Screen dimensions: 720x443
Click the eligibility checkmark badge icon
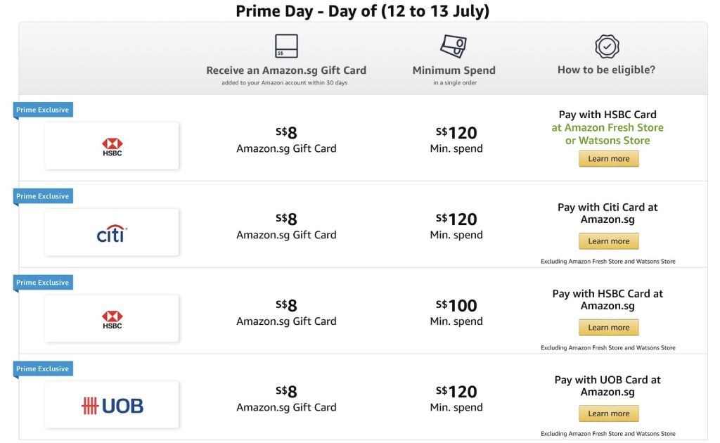click(x=607, y=46)
